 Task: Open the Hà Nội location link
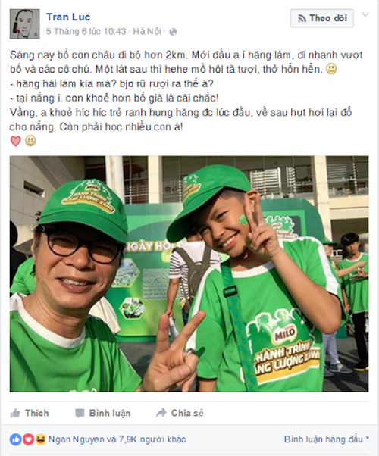pyautogui.click(x=147, y=31)
